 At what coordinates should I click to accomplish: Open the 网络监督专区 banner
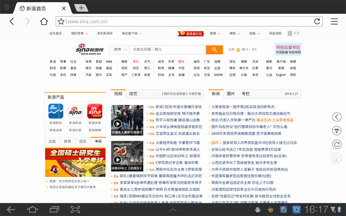tap(288, 49)
